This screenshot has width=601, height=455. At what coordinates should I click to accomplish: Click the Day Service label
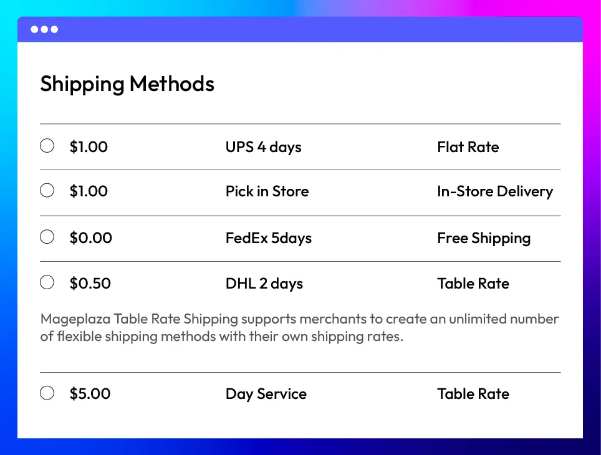[x=266, y=394]
